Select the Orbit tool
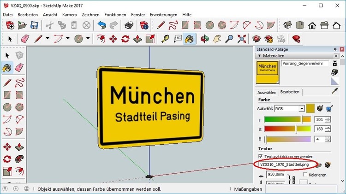The height and width of the screenshot is (194, 346). [x=205, y=39]
